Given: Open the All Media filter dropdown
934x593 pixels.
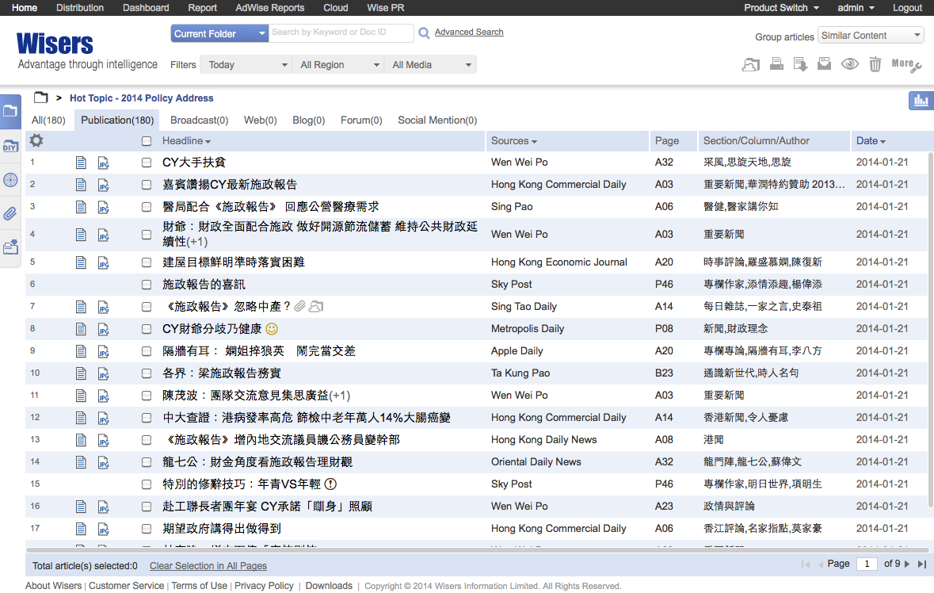Looking at the screenshot, I should (x=431, y=65).
